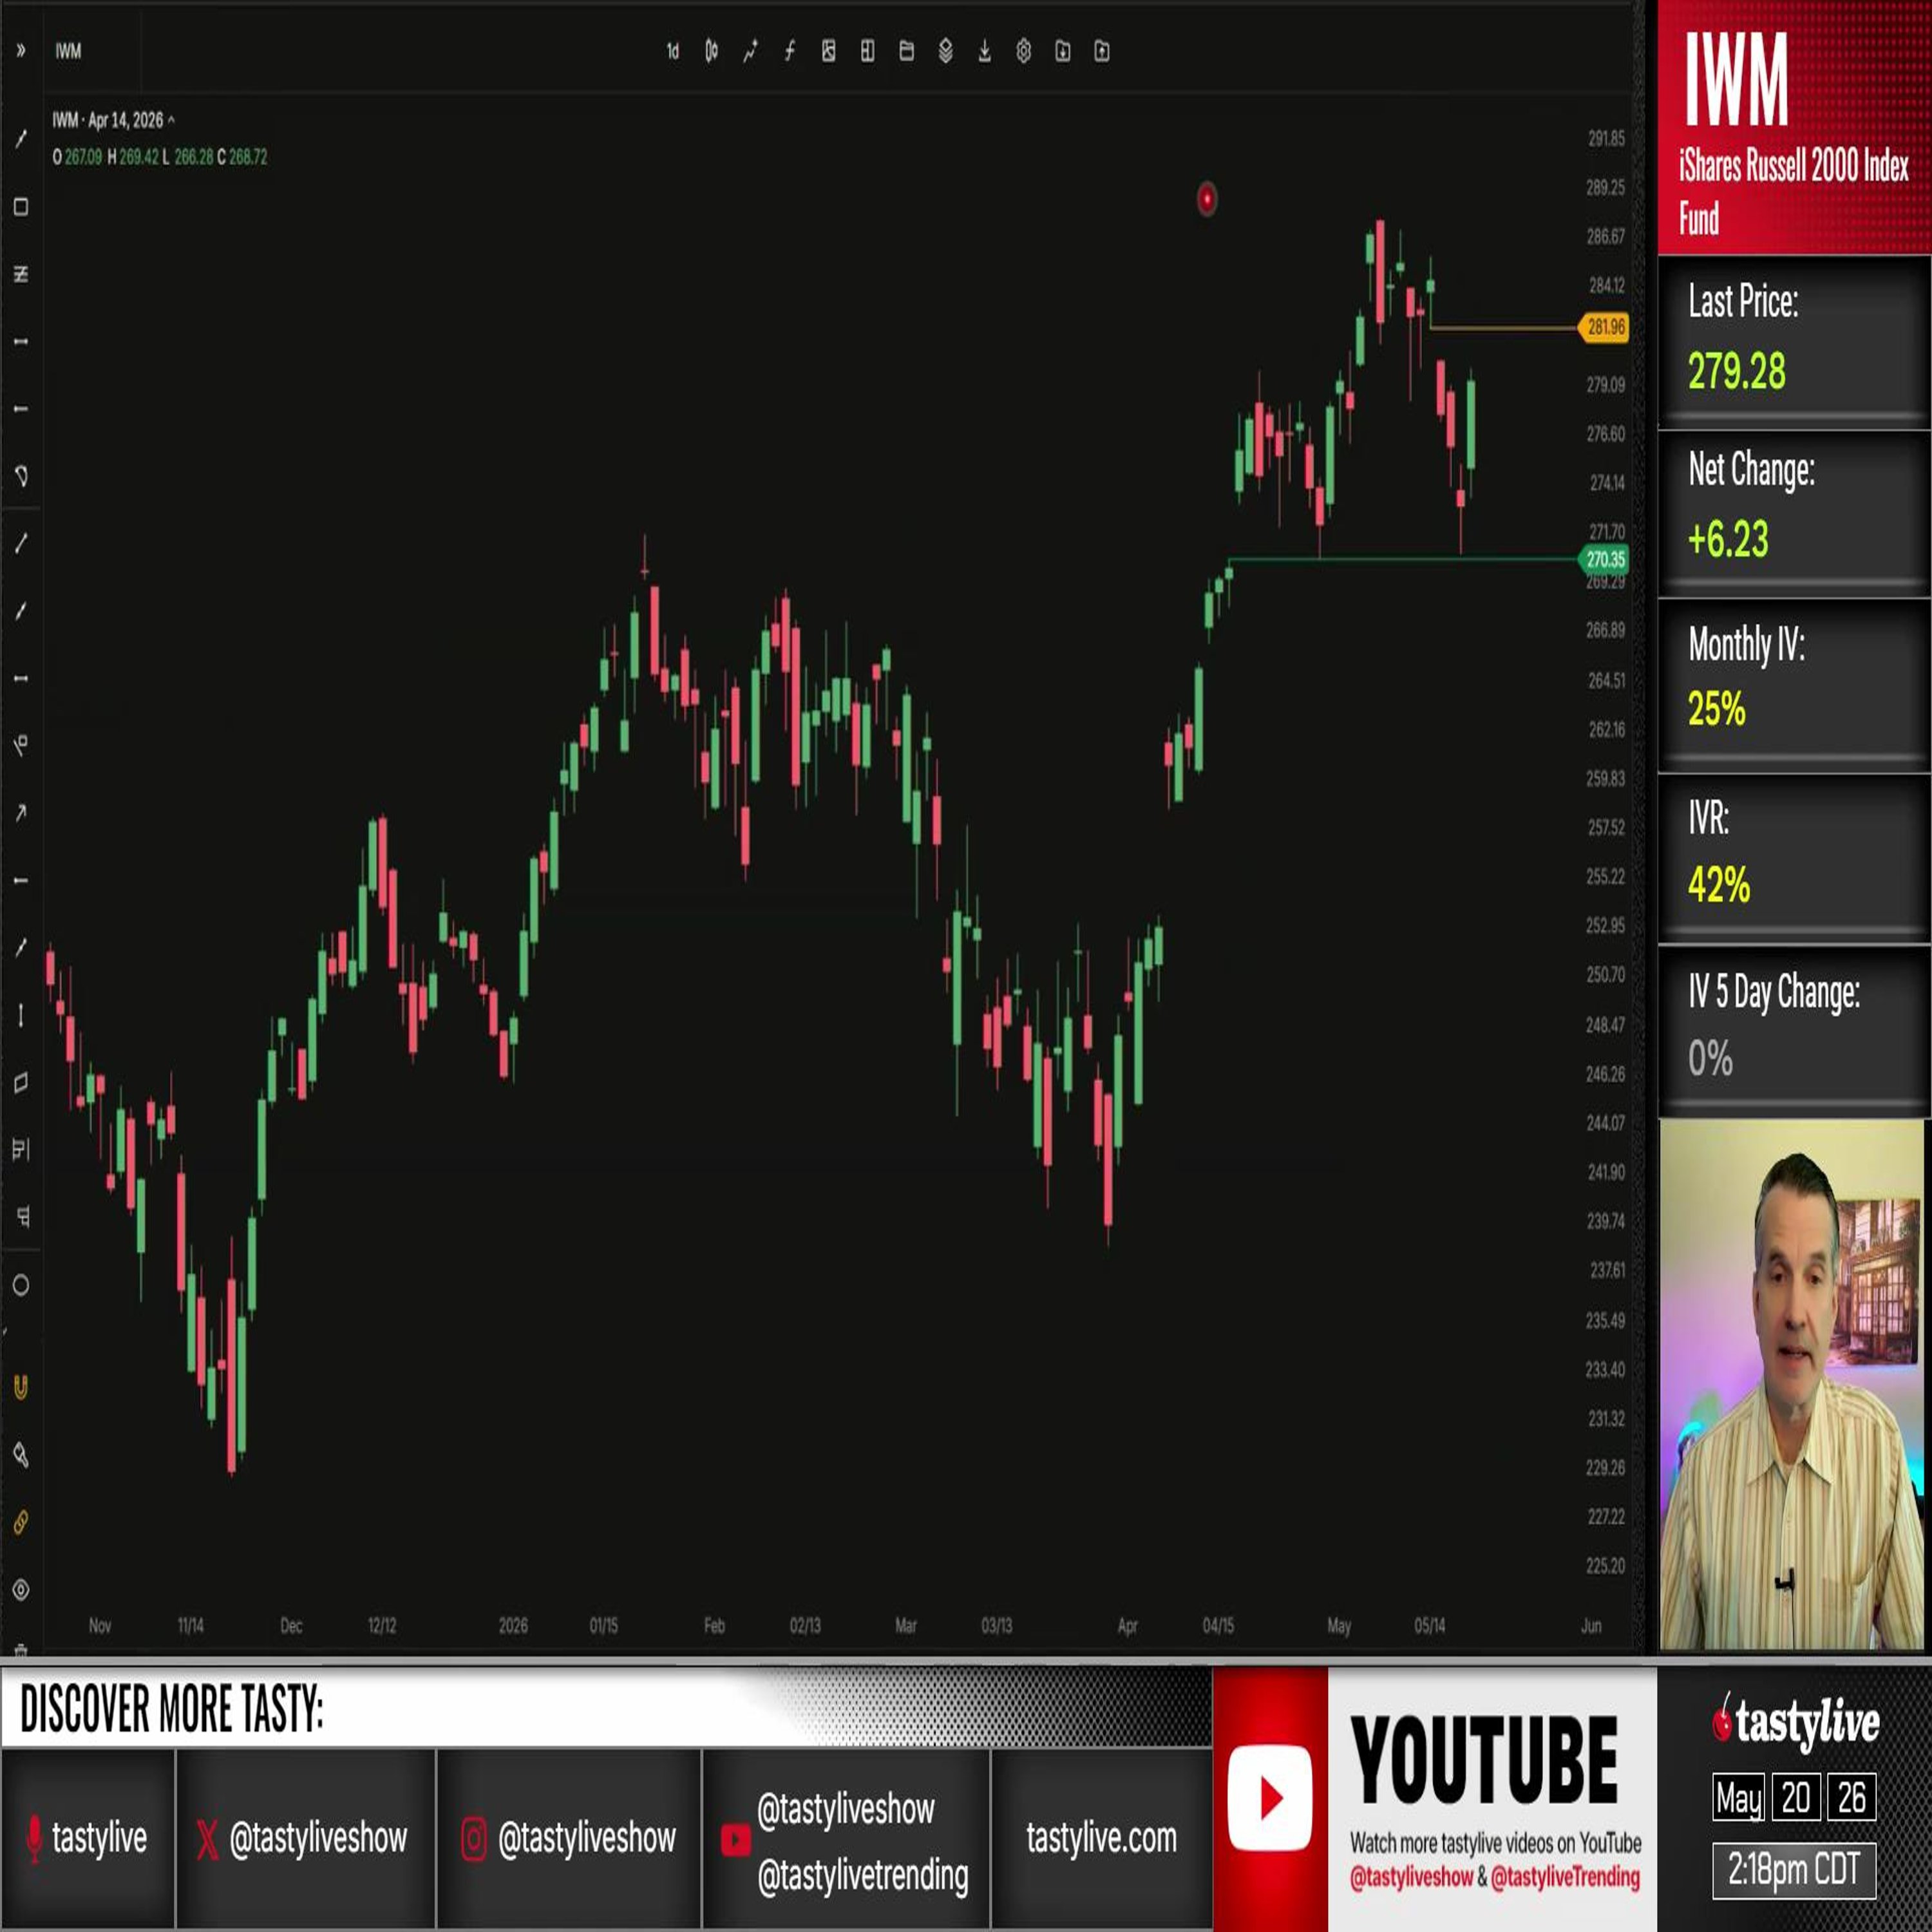
Task: Toggle the yellow magnet snap mode
Action: pyautogui.click(x=20, y=1387)
